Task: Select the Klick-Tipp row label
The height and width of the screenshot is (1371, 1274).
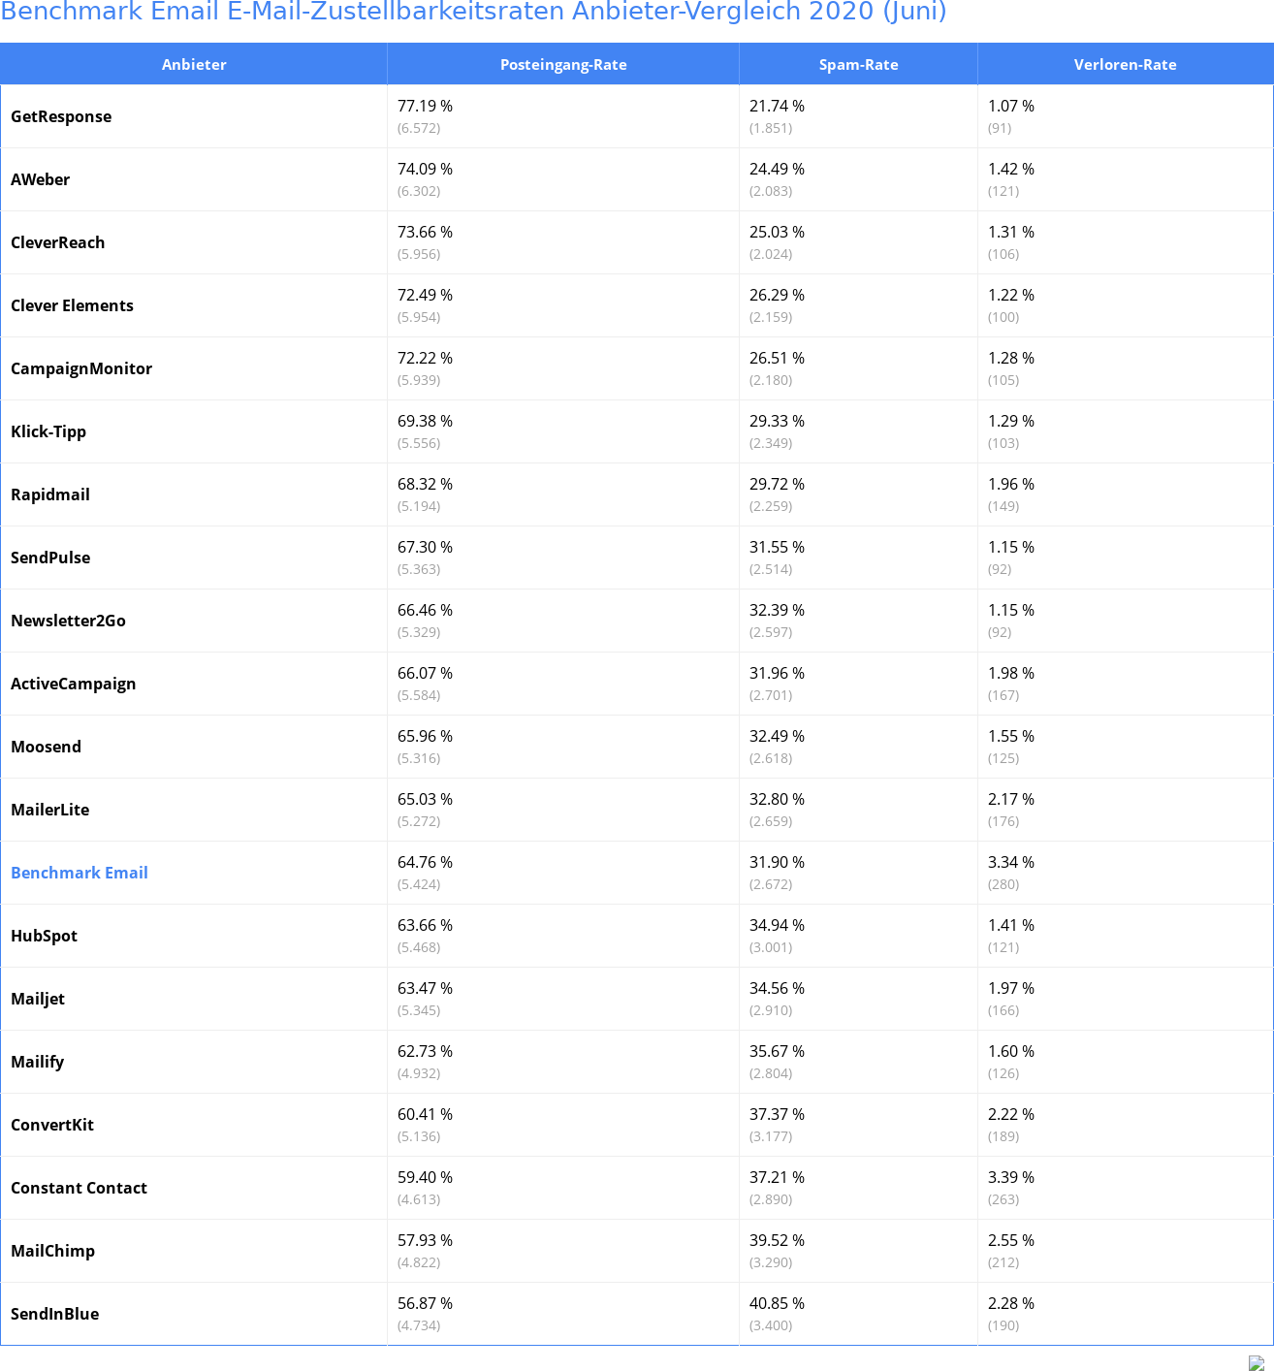Action: point(48,431)
